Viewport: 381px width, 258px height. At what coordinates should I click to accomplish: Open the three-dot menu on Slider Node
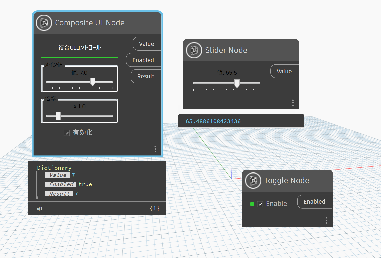click(293, 103)
